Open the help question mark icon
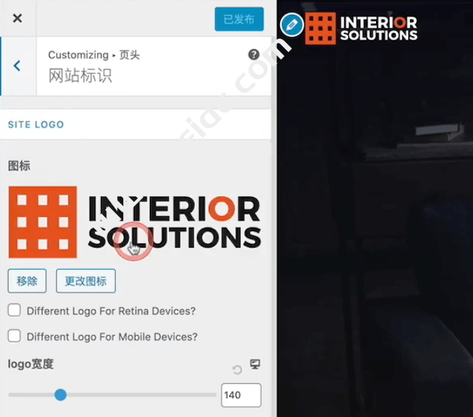The height and width of the screenshot is (417, 473). (x=254, y=54)
